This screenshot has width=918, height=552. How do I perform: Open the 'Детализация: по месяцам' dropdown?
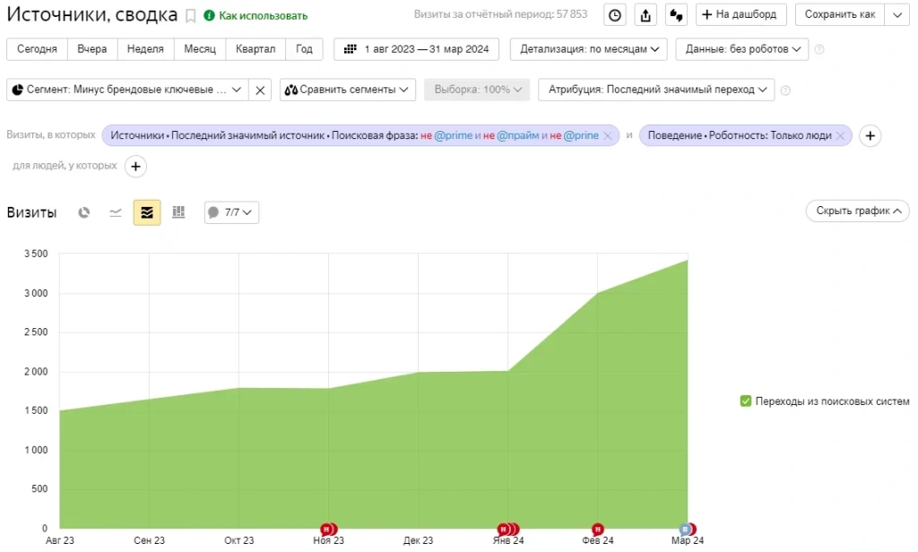[588, 49]
